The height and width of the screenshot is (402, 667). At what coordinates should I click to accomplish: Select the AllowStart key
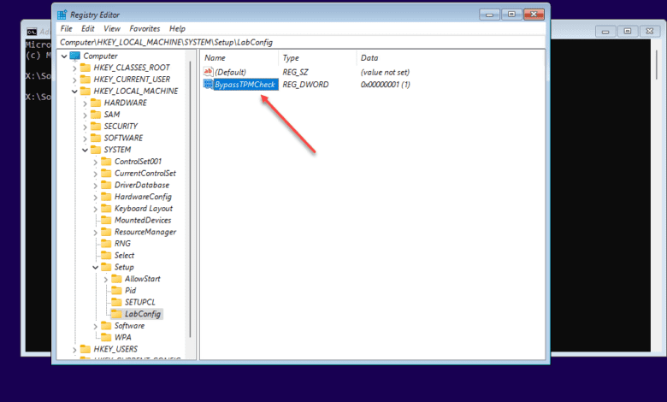(143, 279)
